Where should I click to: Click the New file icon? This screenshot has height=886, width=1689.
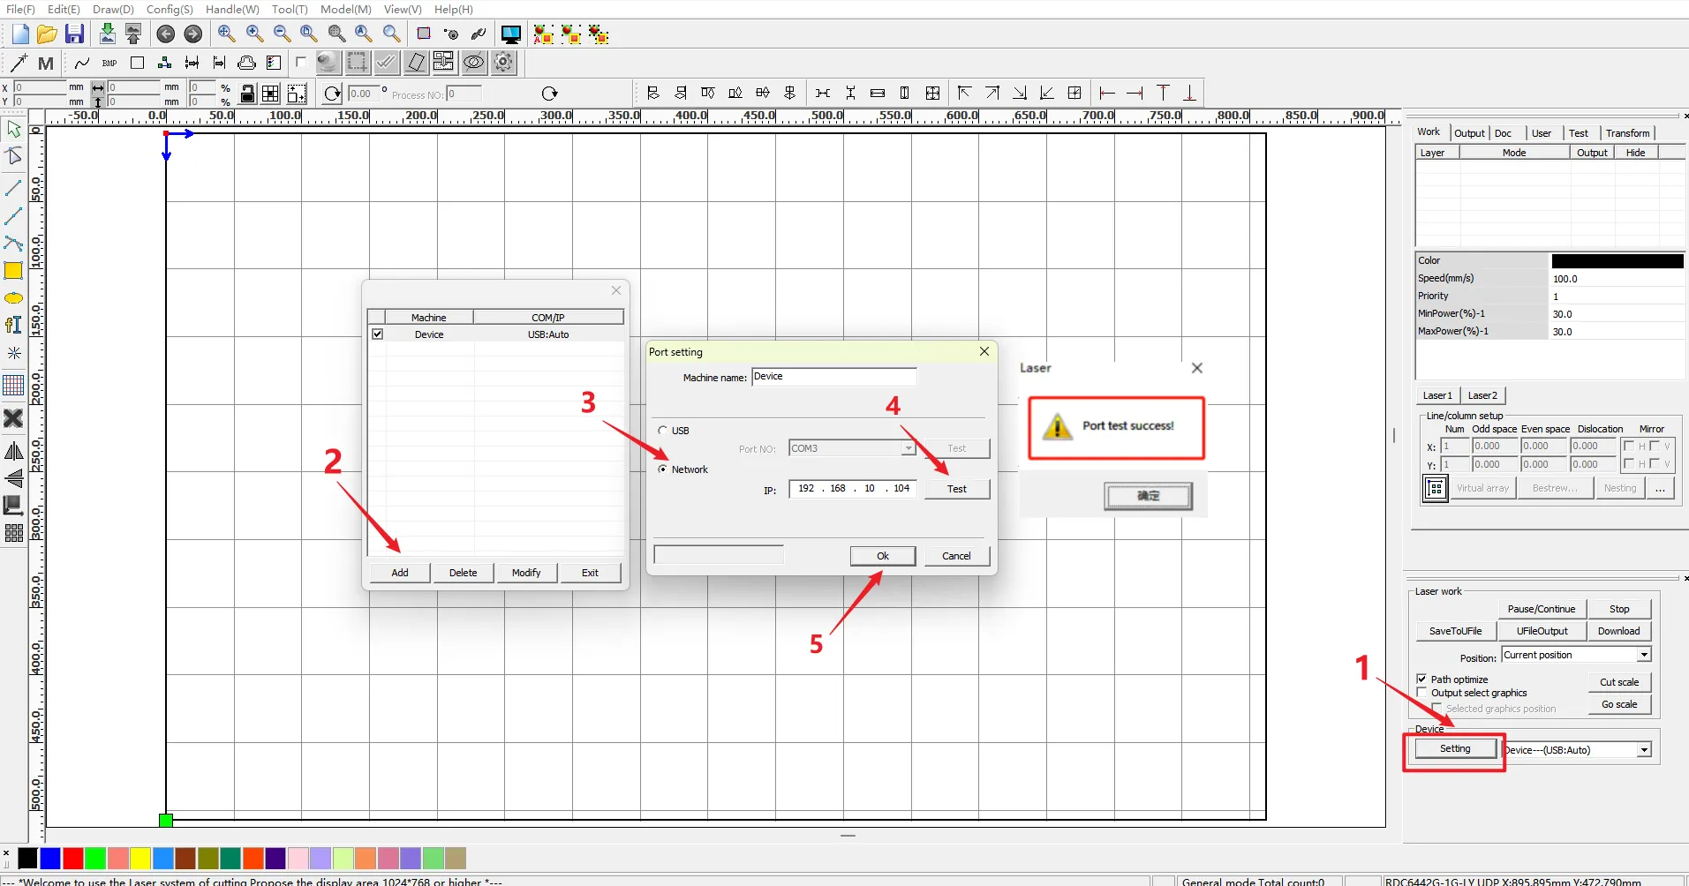click(x=20, y=34)
